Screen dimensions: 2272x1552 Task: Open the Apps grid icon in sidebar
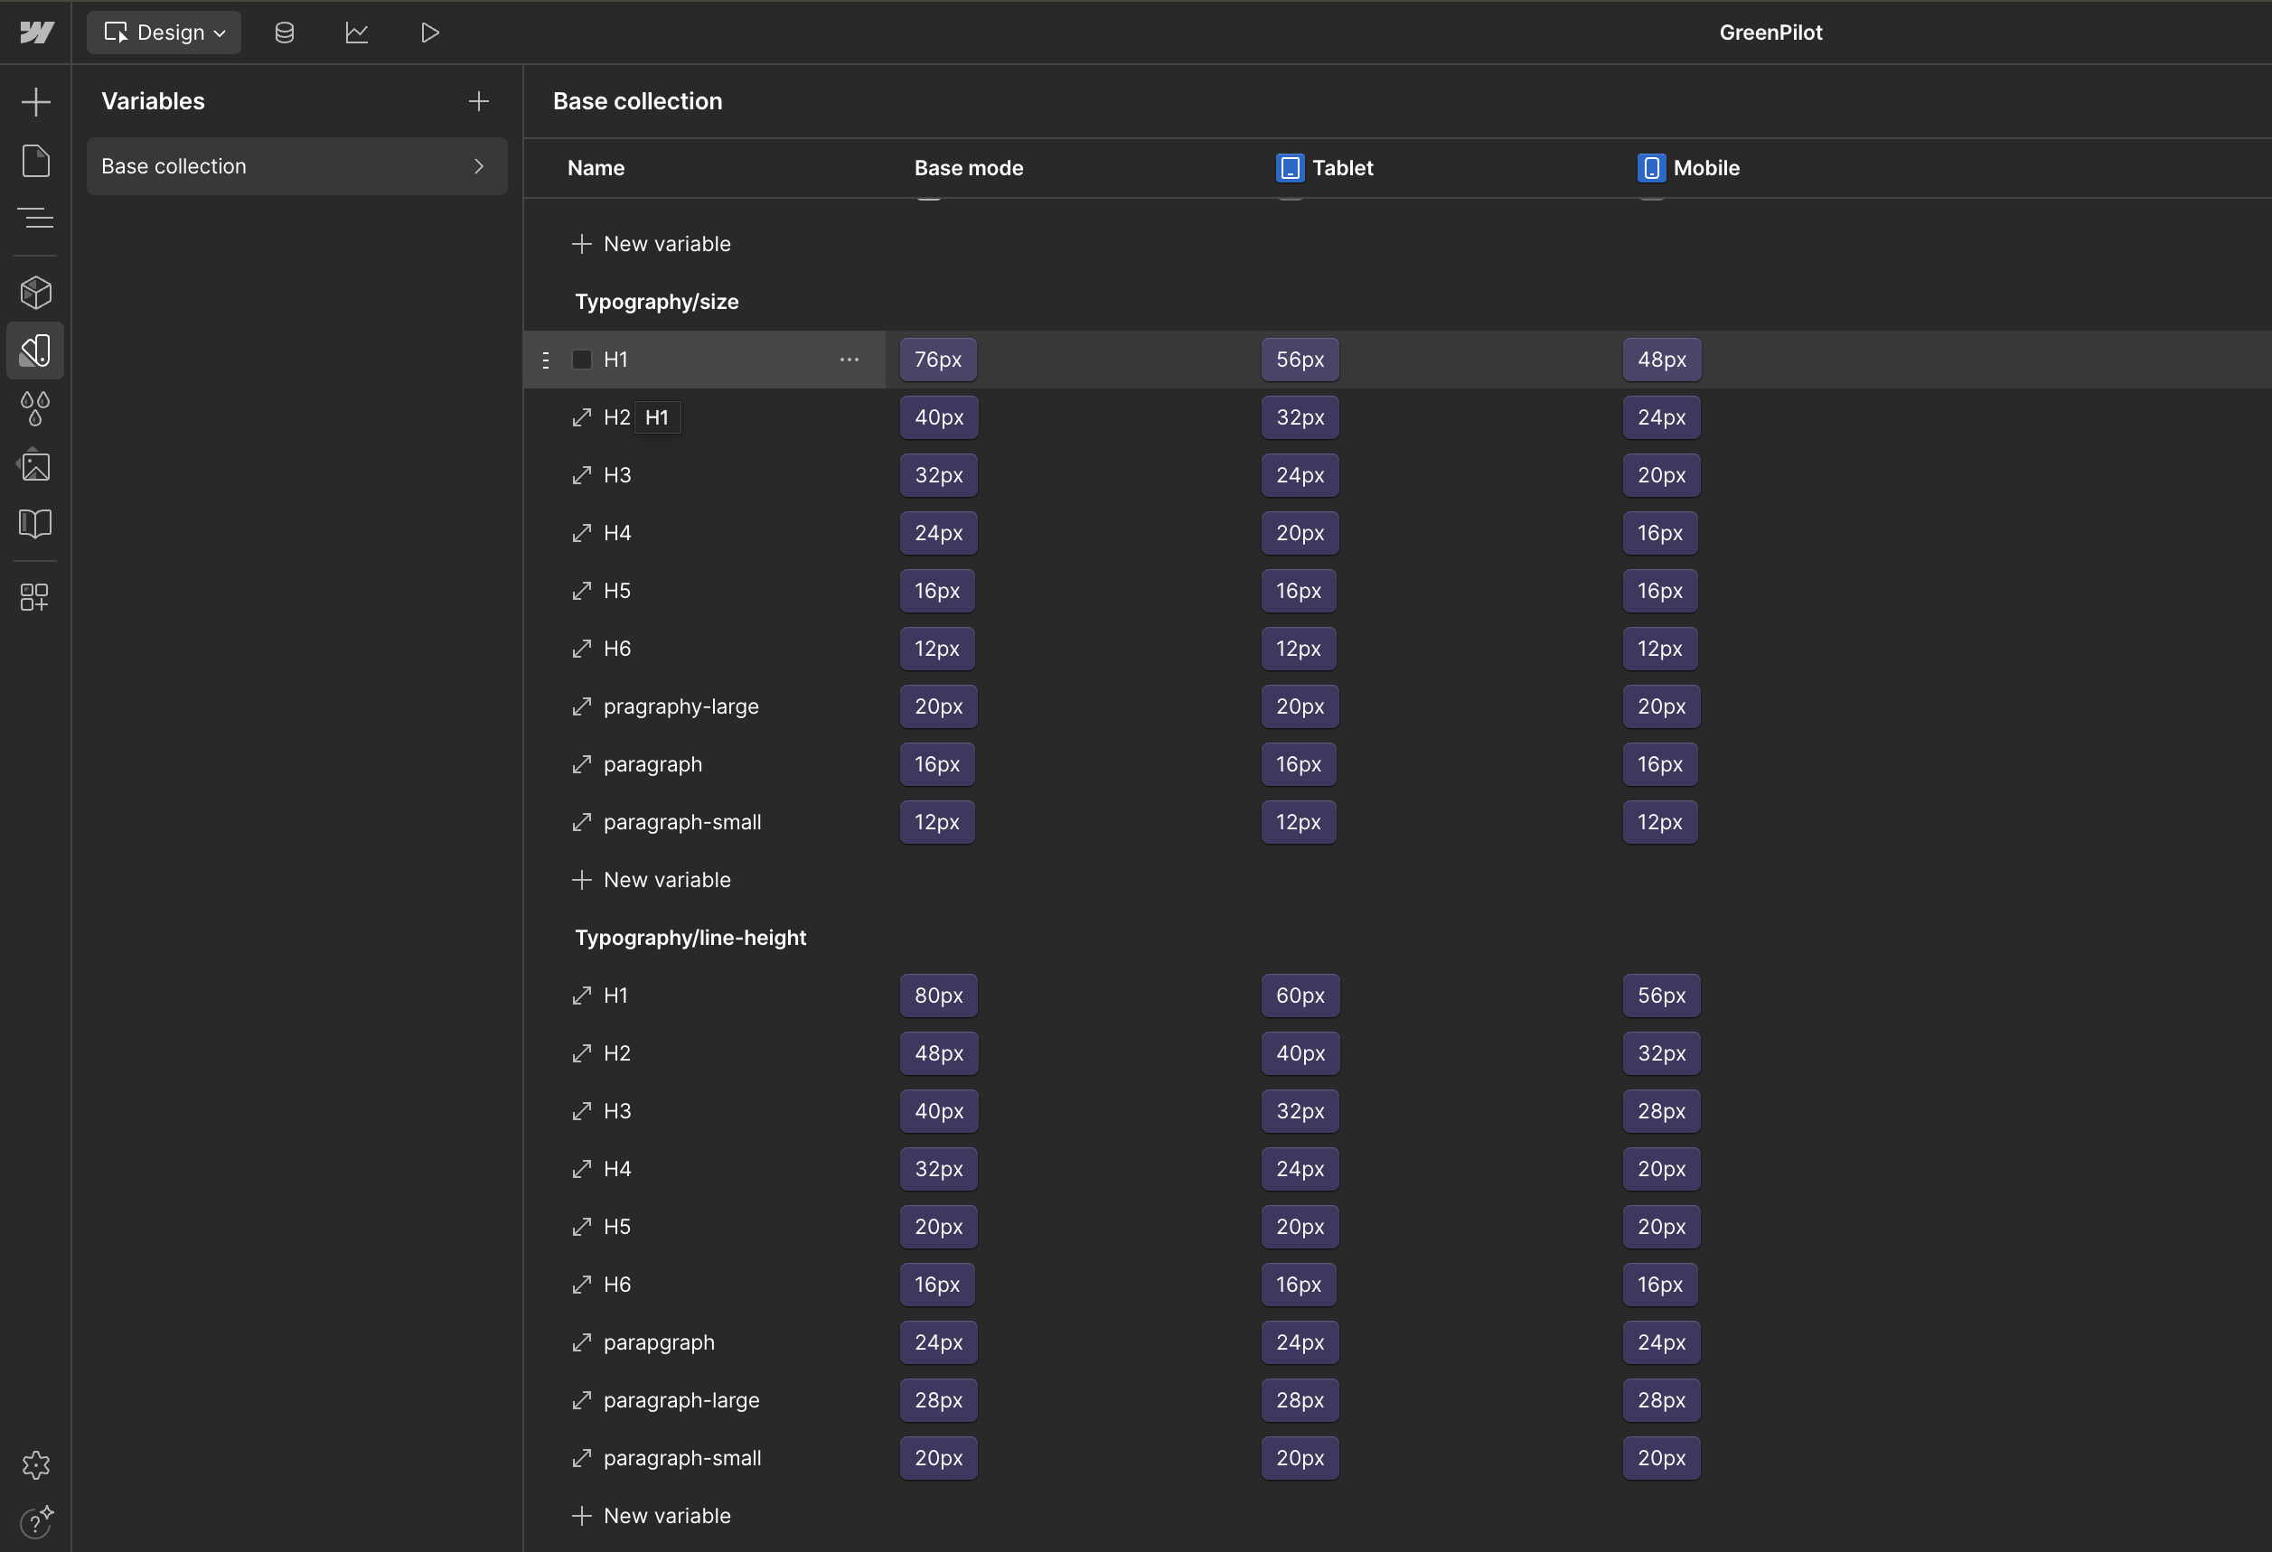pyautogui.click(x=34, y=597)
